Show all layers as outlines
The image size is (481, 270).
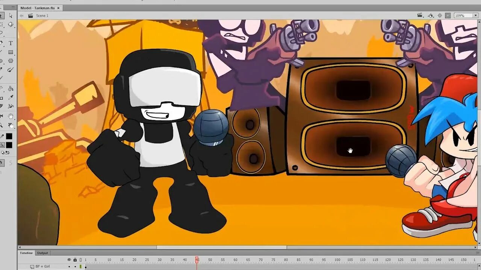click(x=80, y=259)
